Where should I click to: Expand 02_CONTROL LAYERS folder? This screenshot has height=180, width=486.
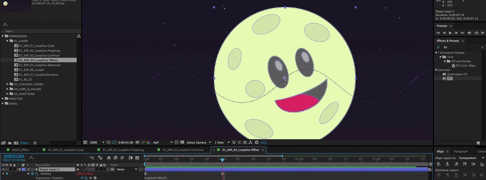point(7,84)
